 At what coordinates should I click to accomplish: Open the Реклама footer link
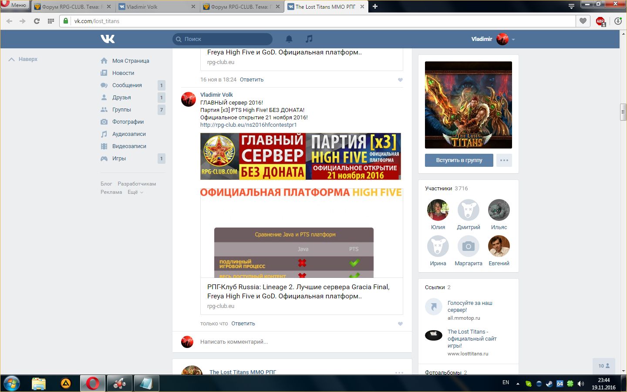(111, 192)
